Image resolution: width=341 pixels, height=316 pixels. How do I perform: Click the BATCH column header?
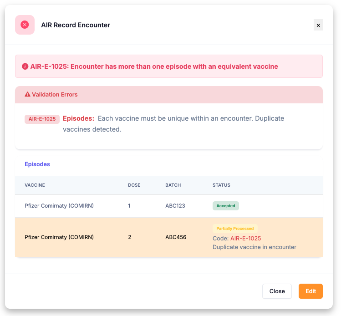point(173,185)
